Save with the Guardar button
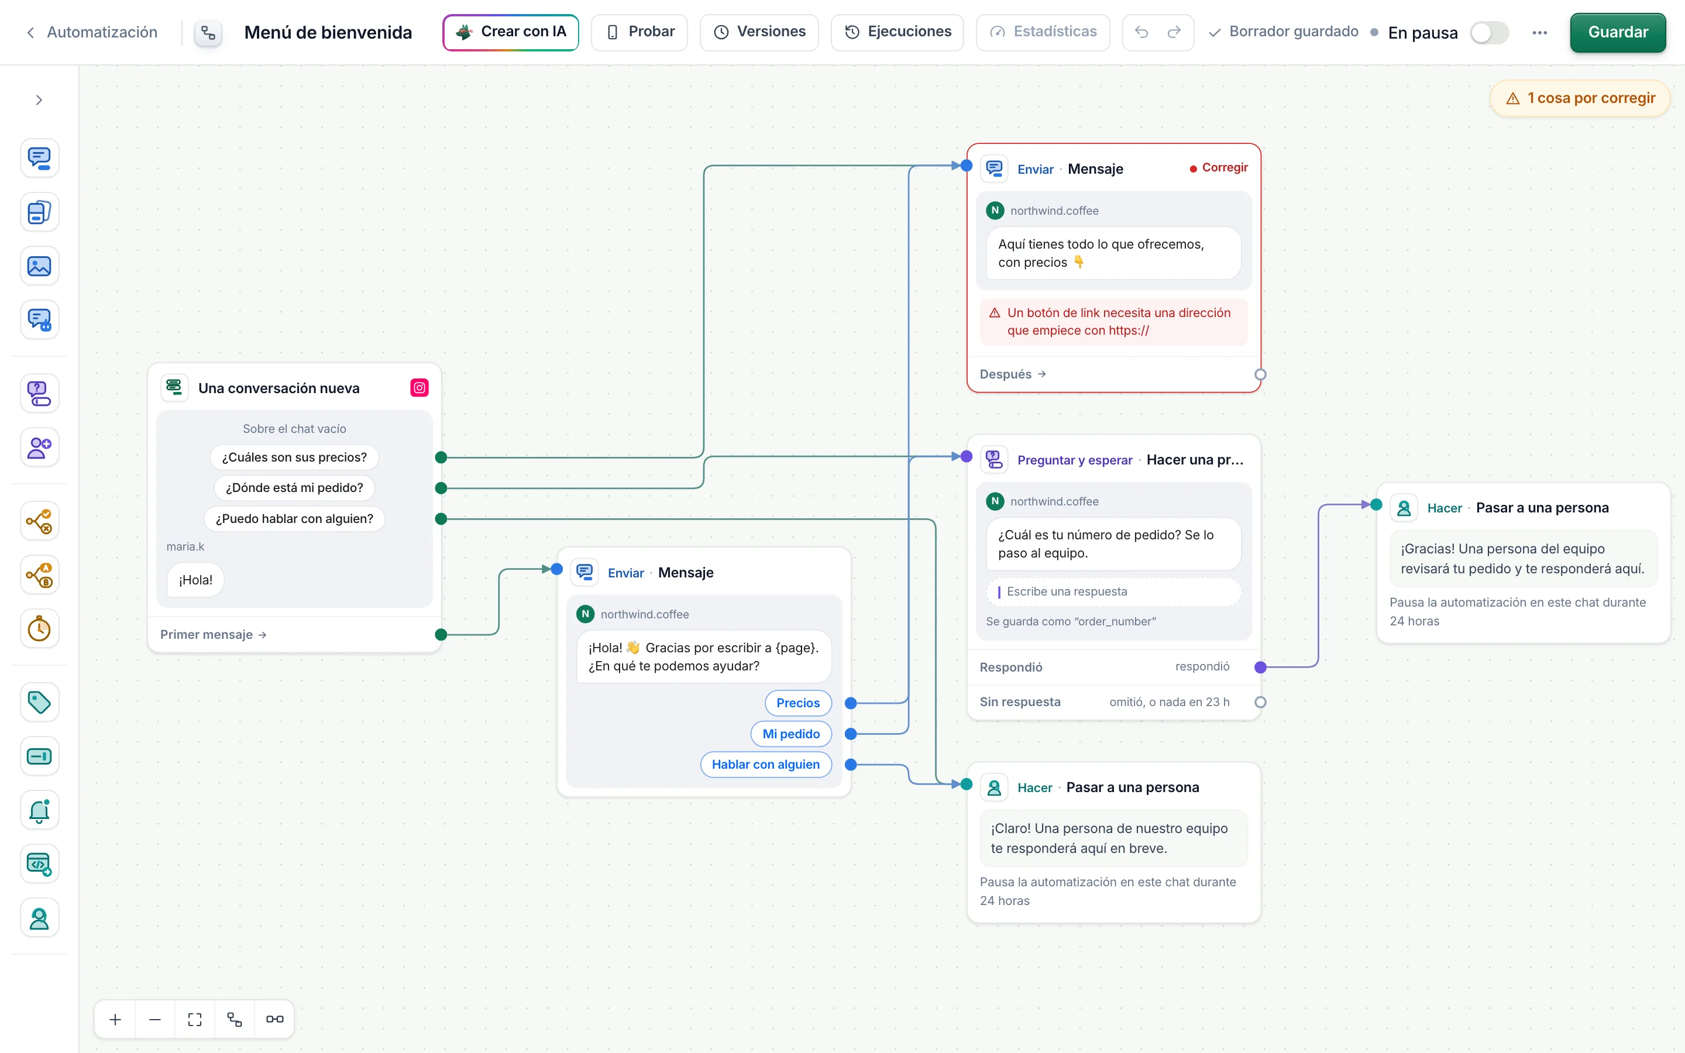The image size is (1685, 1053). click(1618, 32)
